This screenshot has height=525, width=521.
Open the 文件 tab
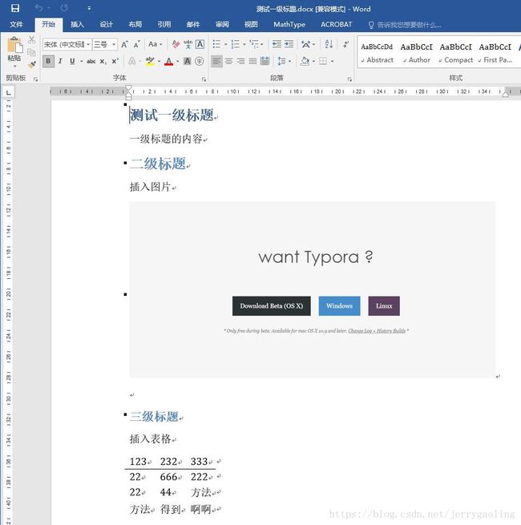coord(16,24)
